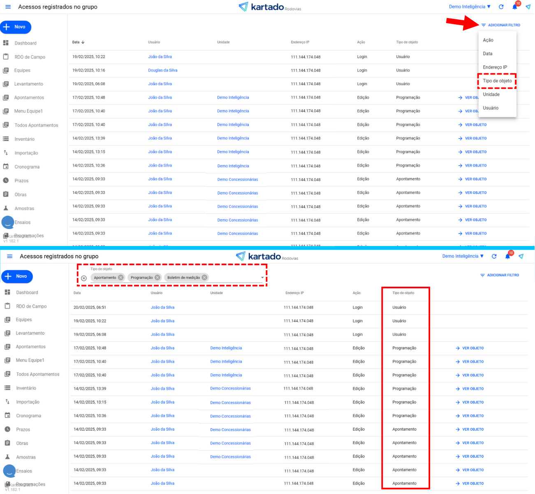This screenshot has width=535, height=494.
Task: Click empty filter input after Boletim chip
Action: coord(234,278)
